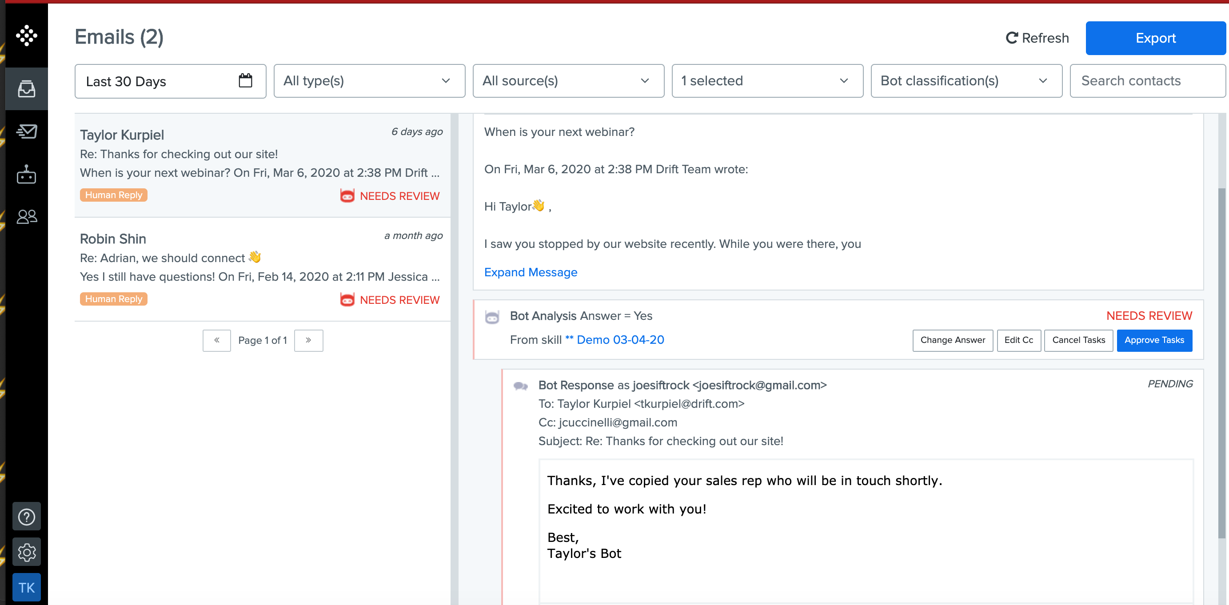Open the Last 30 Days date range picker
Image resolution: width=1229 pixels, height=605 pixels.
[170, 81]
